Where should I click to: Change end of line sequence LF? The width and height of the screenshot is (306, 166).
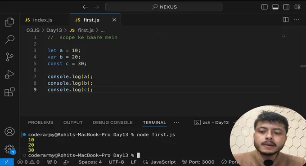point(134,162)
